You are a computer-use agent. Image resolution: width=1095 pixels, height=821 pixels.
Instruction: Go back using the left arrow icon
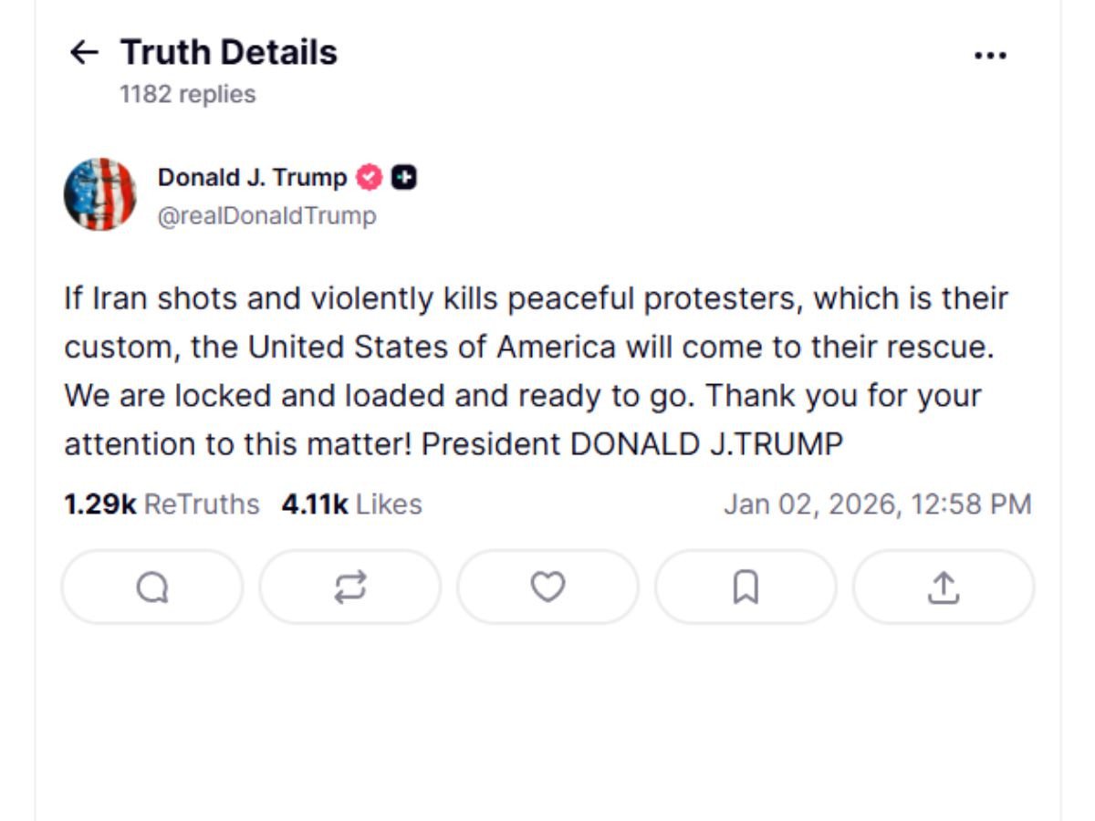point(85,52)
